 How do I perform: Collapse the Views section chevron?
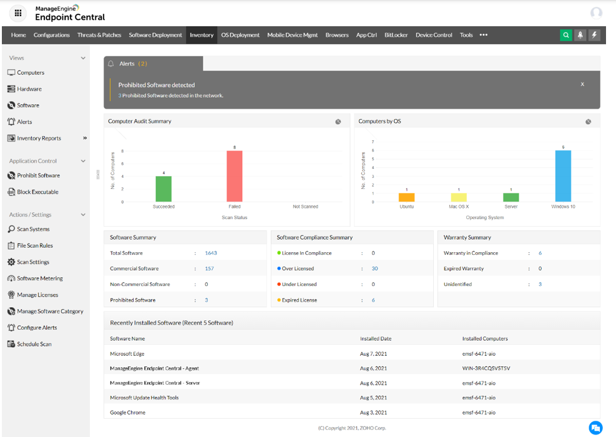pyautogui.click(x=83, y=58)
